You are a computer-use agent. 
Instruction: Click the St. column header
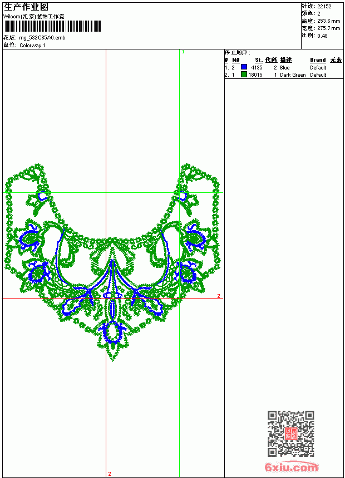pos(259,60)
